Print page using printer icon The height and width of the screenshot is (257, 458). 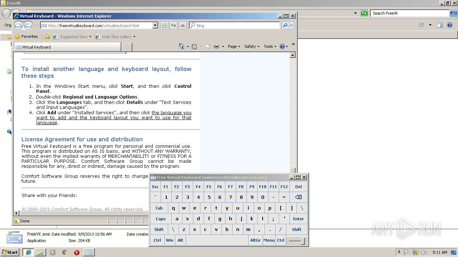(x=216, y=46)
